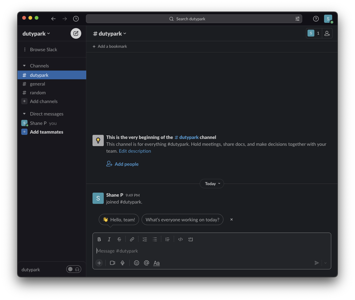Apply bold formatting
Viewport: 355px width, 300px height.
point(99,239)
